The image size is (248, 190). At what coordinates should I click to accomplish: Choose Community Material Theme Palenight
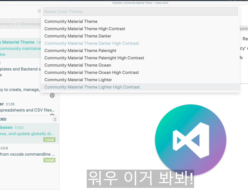click(140, 51)
